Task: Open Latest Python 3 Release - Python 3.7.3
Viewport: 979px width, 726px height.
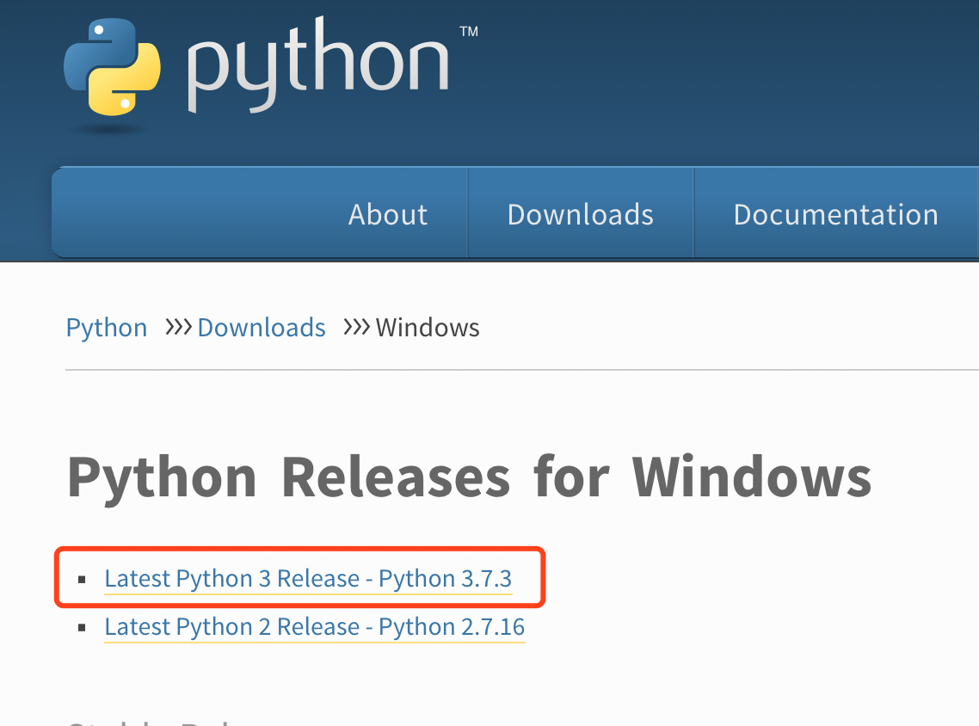Action: (308, 579)
